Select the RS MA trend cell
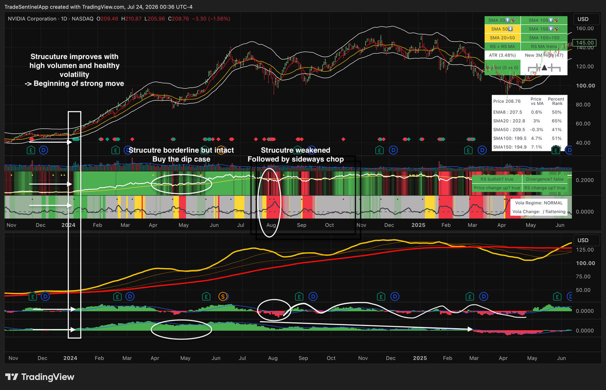 [544, 46]
